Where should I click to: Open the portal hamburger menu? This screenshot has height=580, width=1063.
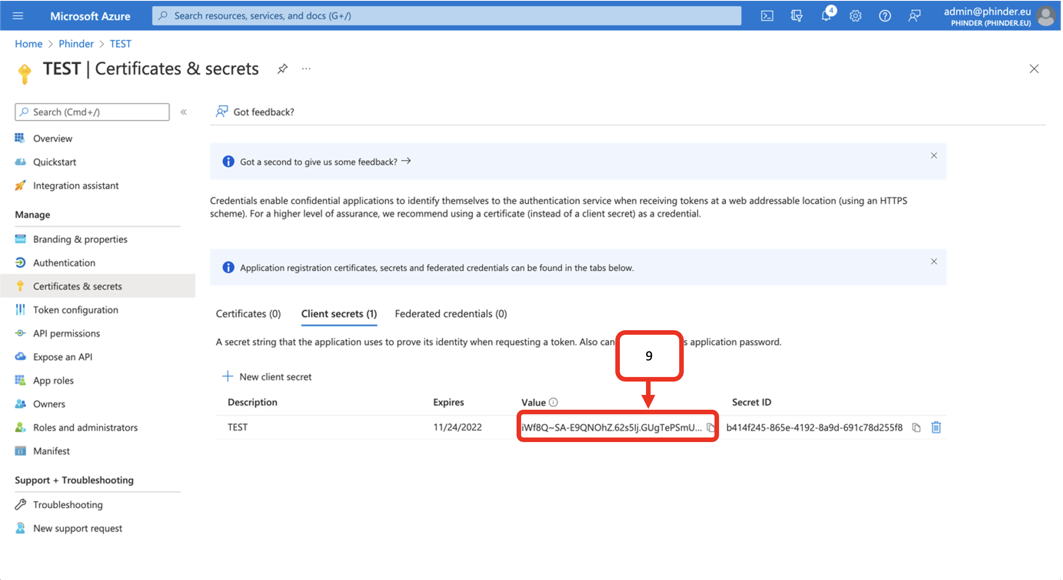click(18, 16)
